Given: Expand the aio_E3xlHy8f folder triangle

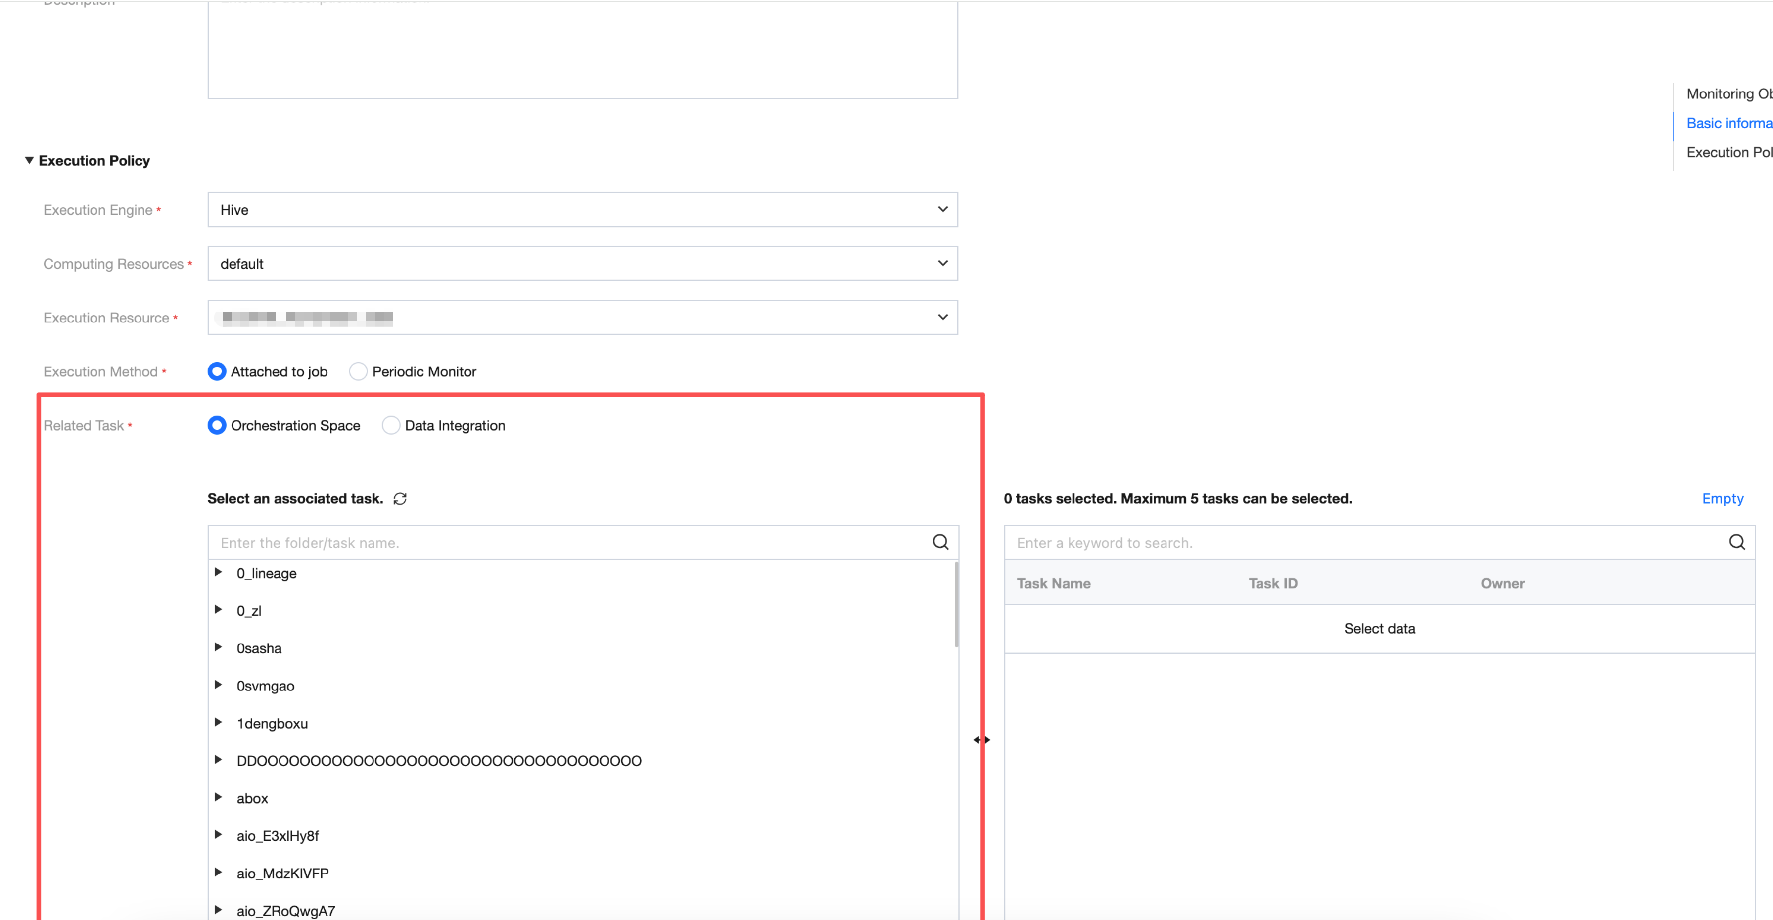Looking at the screenshot, I should [218, 834].
